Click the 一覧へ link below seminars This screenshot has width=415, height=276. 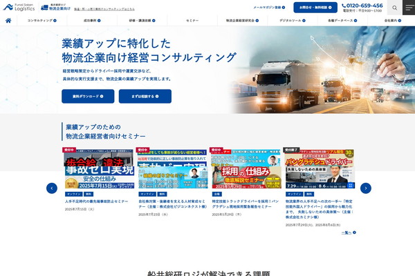click(349, 233)
